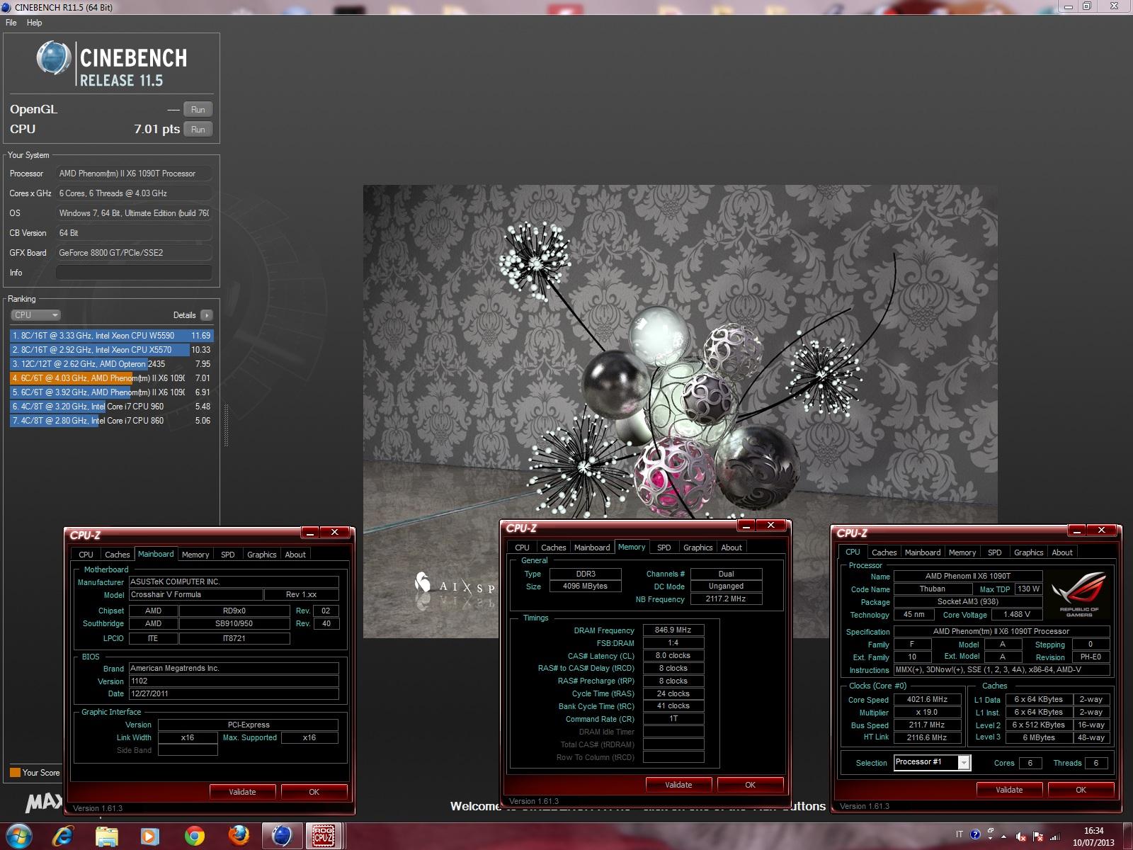
Task: Click the help icon in system tray
Action: pos(976,834)
